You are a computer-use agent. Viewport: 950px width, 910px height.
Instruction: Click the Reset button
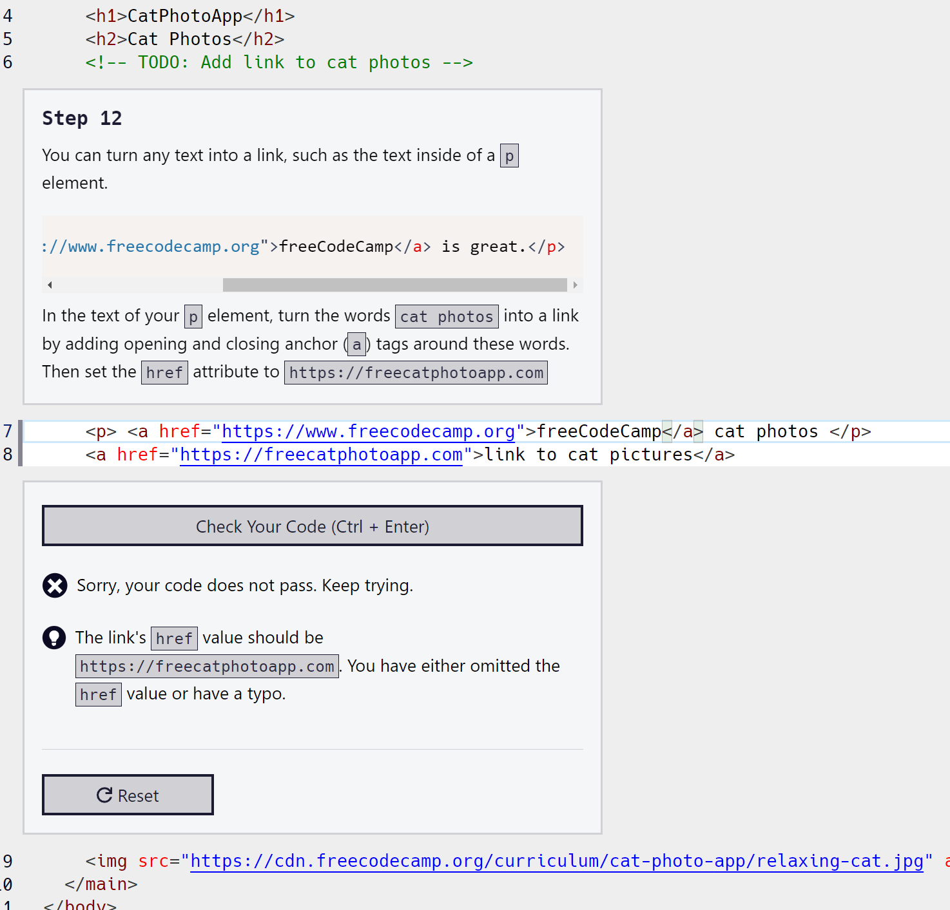coord(128,795)
